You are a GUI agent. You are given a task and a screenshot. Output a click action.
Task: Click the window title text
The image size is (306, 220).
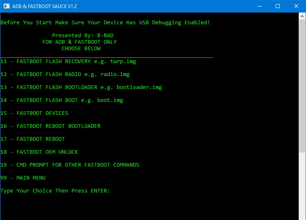click(x=44, y=6)
